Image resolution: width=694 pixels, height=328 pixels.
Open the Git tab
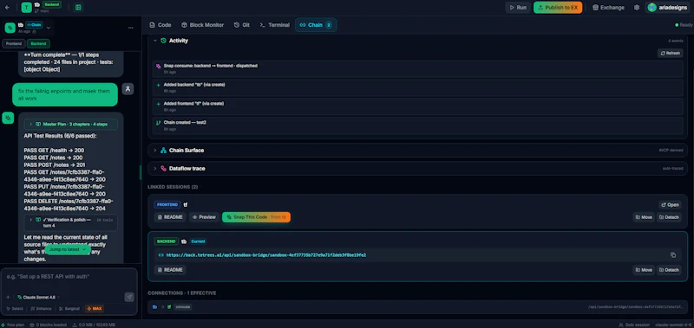point(242,25)
